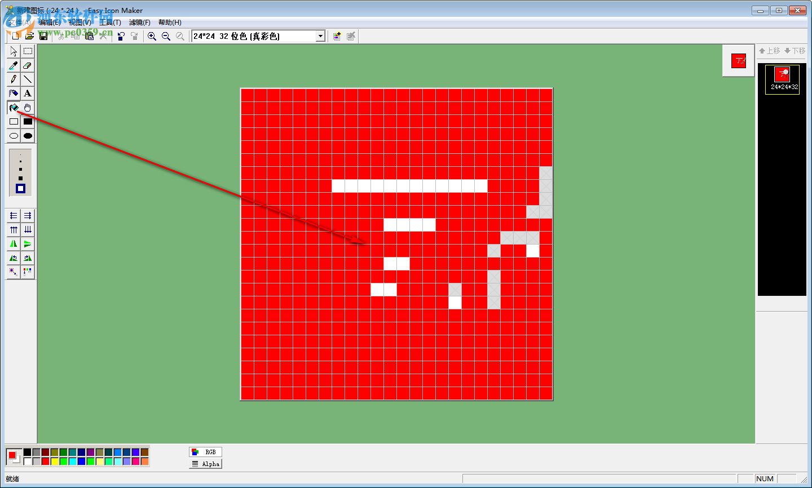Toggle RGB color mode
Image resolution: width=812 pixels, height=488 pixels.
(205, 451)
